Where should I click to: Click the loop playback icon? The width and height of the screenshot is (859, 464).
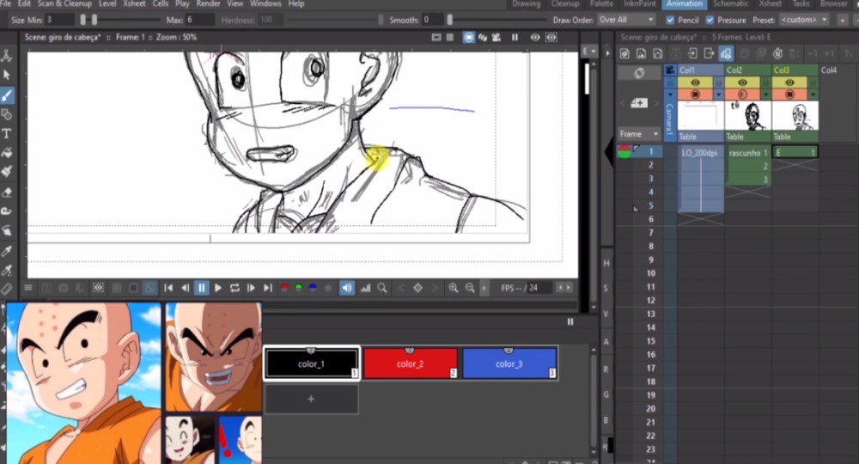[x=235, y=288]
